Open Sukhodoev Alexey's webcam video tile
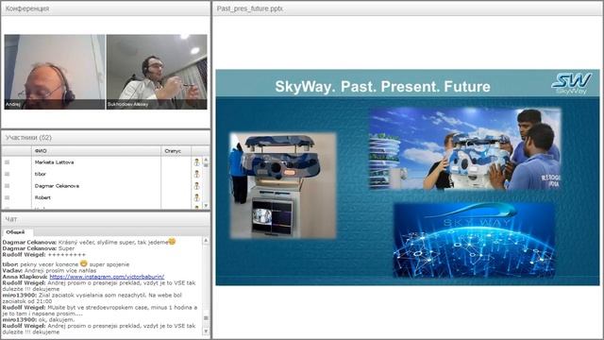604x340 pixels. [157, 72]
